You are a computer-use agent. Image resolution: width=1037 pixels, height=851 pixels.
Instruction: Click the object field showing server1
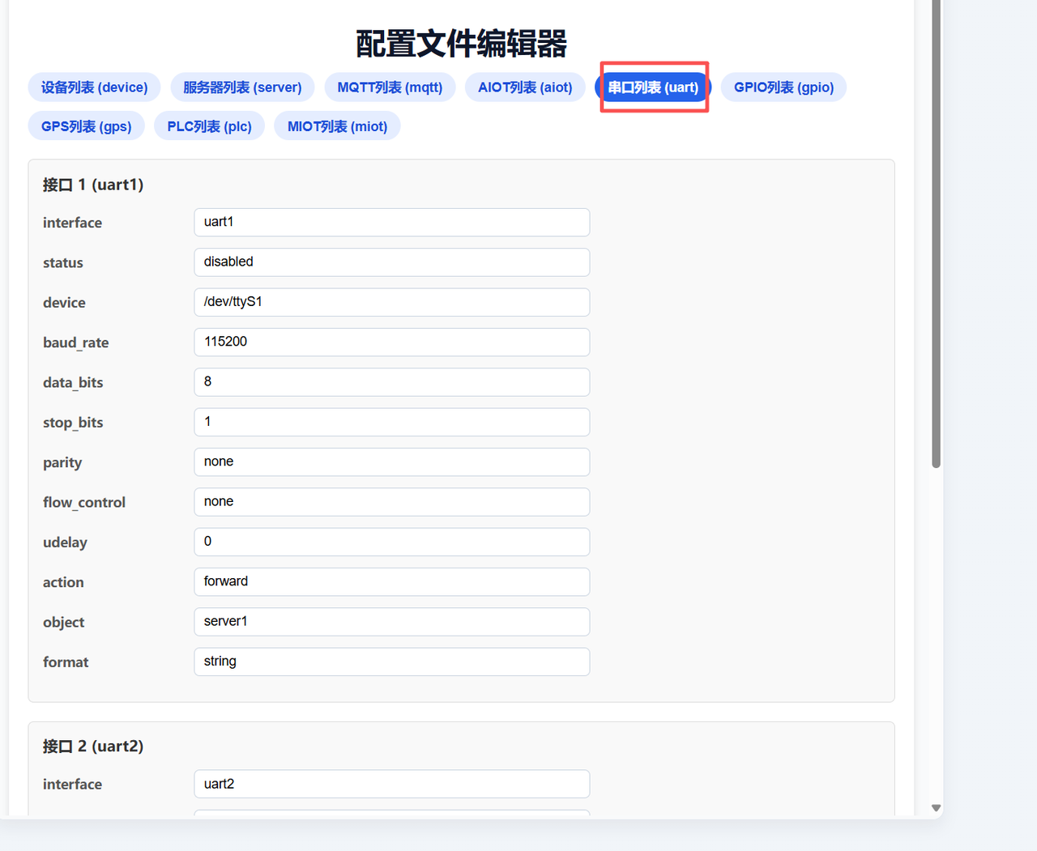[x=391, y=622]
